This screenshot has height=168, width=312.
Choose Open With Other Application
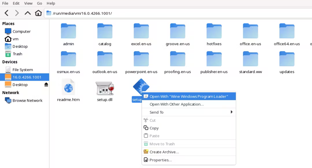(177, 104)
